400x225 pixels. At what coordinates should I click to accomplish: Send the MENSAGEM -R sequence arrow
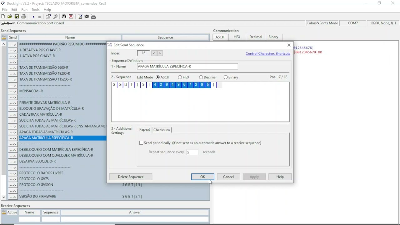click(12, 91)
